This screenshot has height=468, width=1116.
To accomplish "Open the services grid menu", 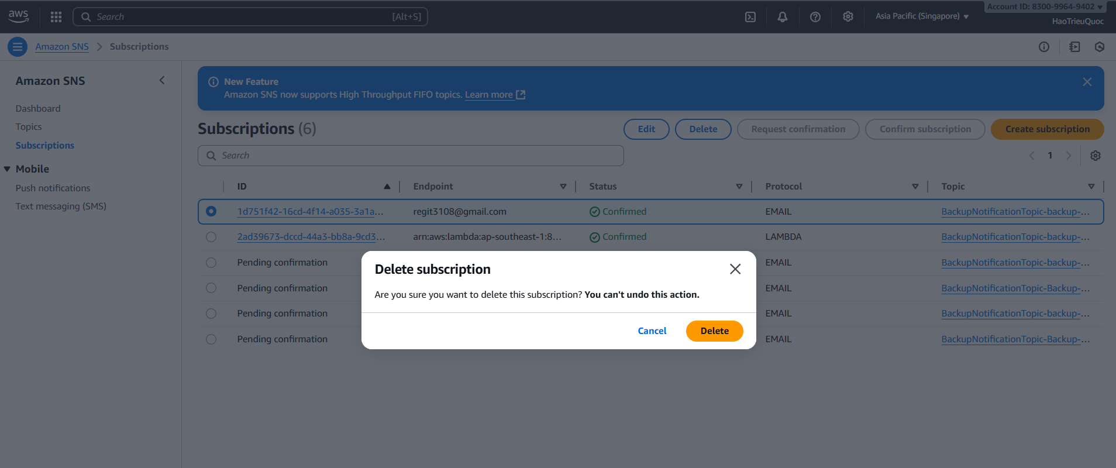I will click(56, 17).
